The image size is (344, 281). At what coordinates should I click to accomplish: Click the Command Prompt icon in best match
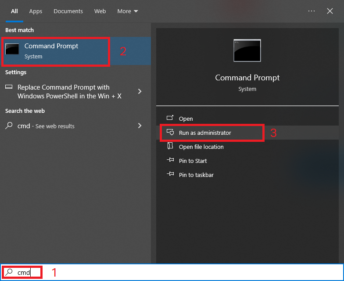point(12,49)
